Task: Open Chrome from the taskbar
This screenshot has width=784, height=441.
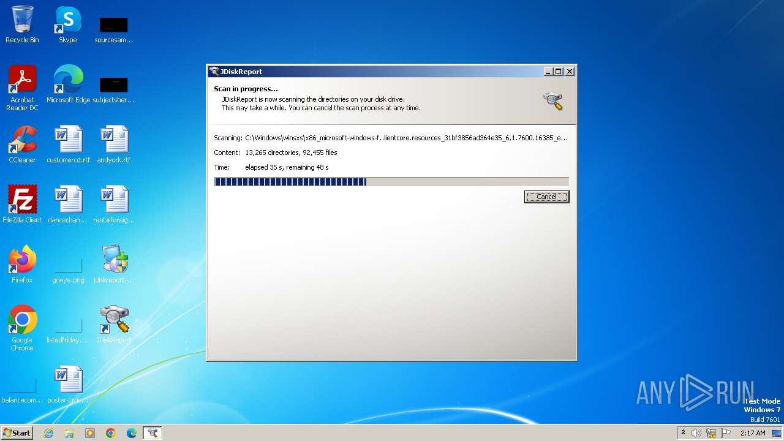Action: pyautogui.click(x=111, y=433)
